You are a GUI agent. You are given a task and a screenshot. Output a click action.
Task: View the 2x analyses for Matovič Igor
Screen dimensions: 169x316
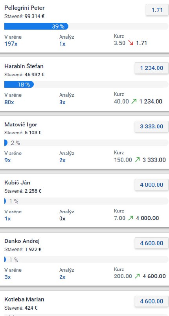coord(62,160)
